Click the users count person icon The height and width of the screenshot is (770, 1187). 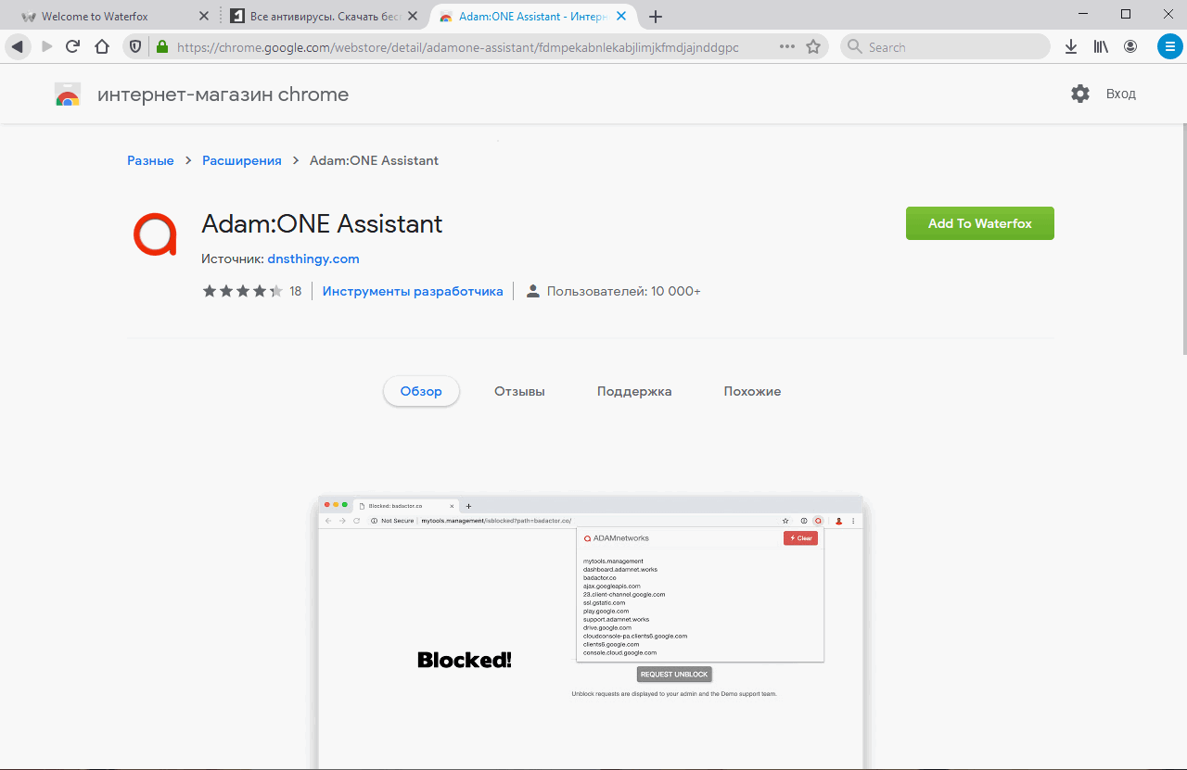[x=533, y=291]
